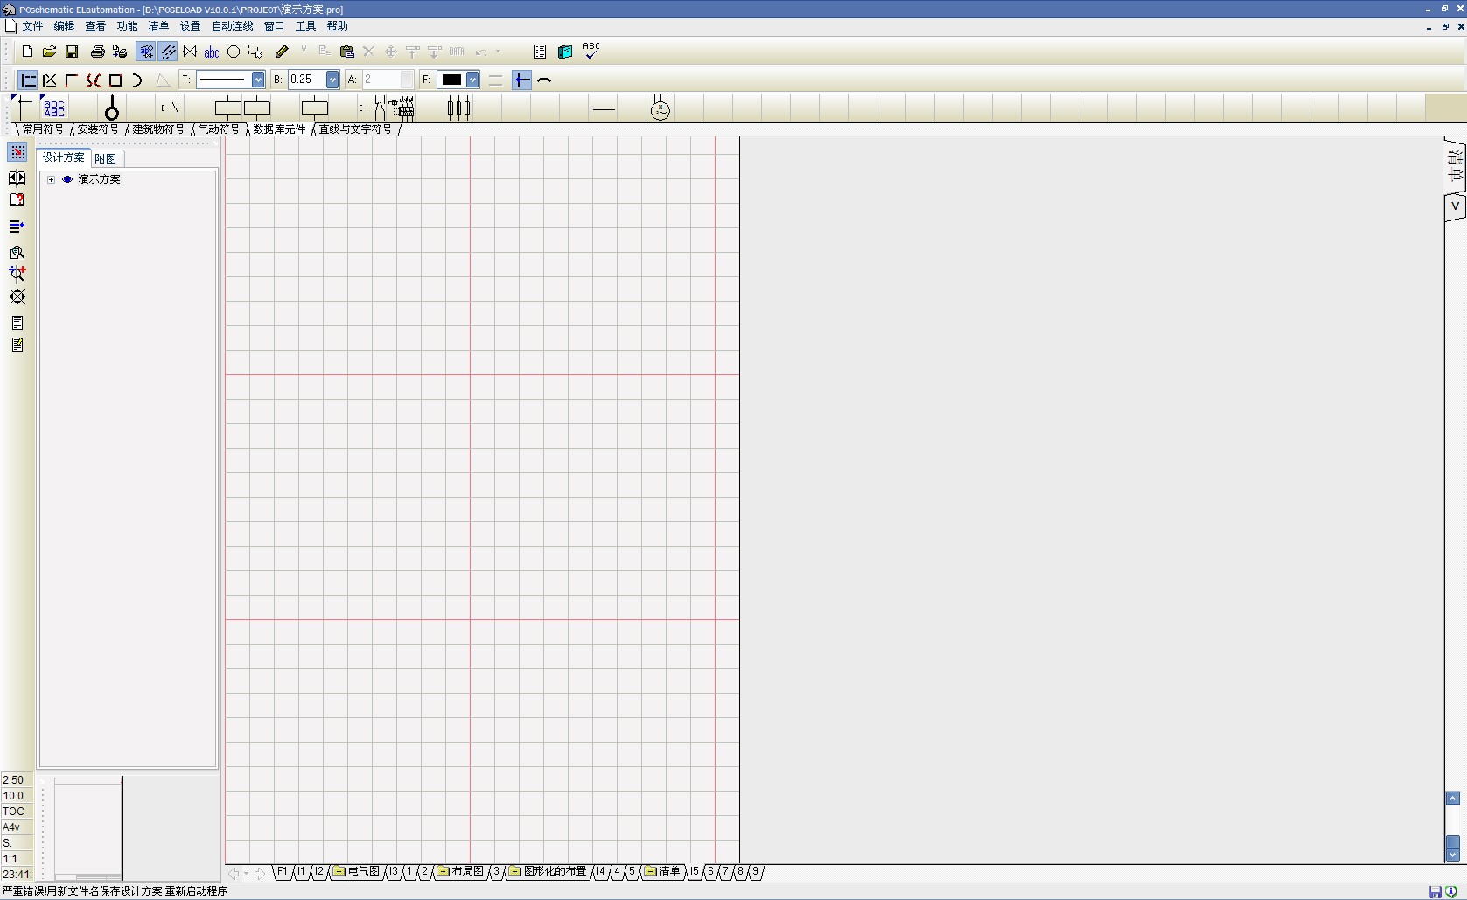Toggle the highlighted dotted-gears mode button

(x=146, y=52)
